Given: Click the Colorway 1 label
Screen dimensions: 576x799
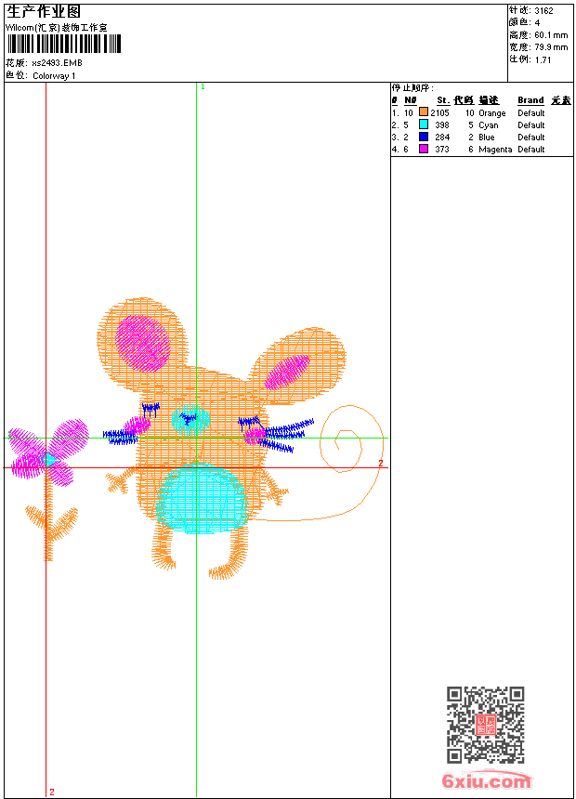Looking at the screenshot, I should 54,76.
